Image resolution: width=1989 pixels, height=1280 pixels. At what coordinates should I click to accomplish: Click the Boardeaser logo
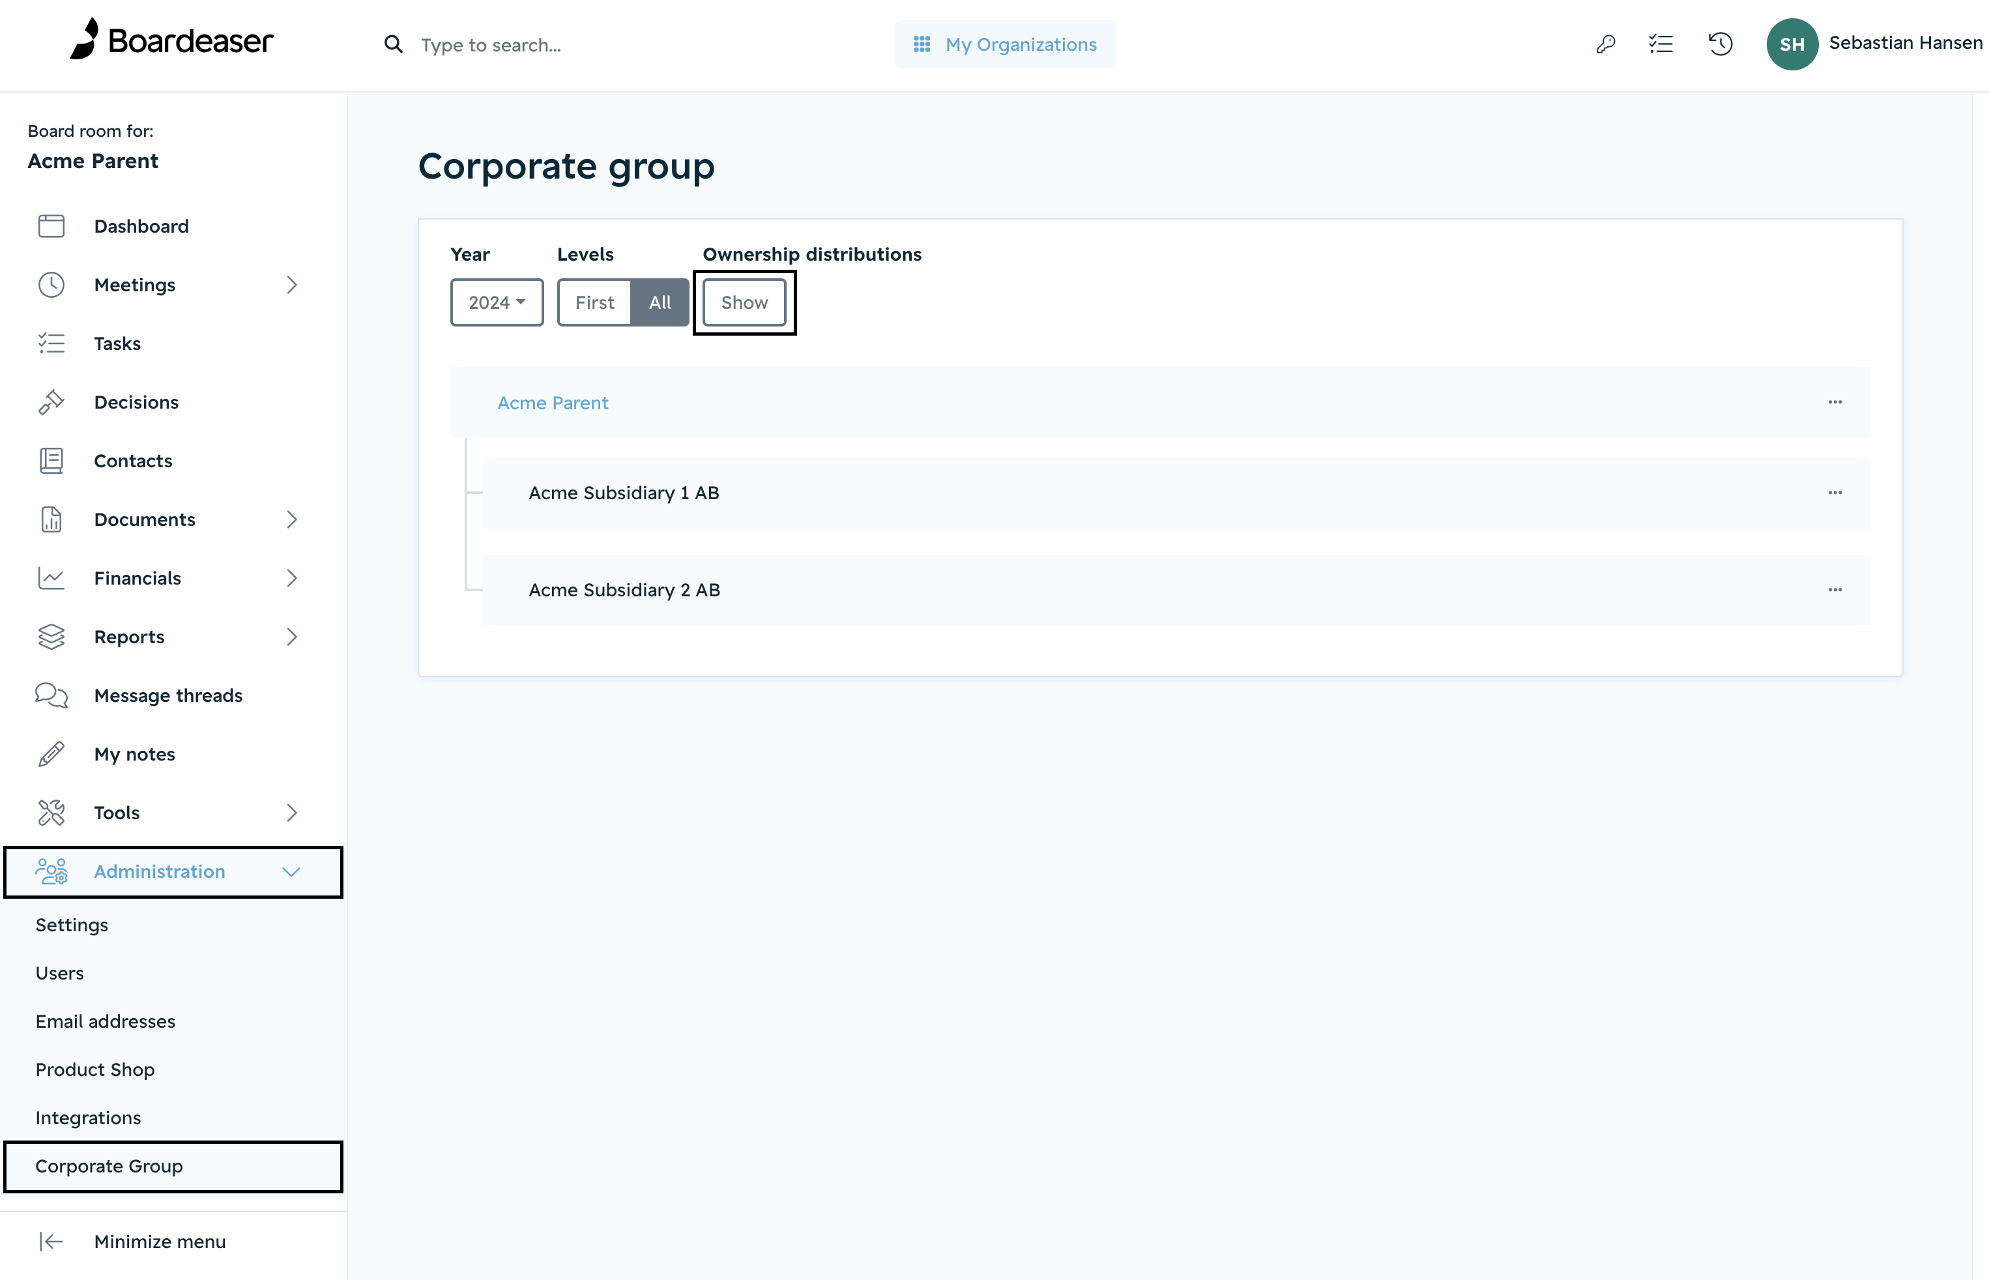tap(171, 39)
